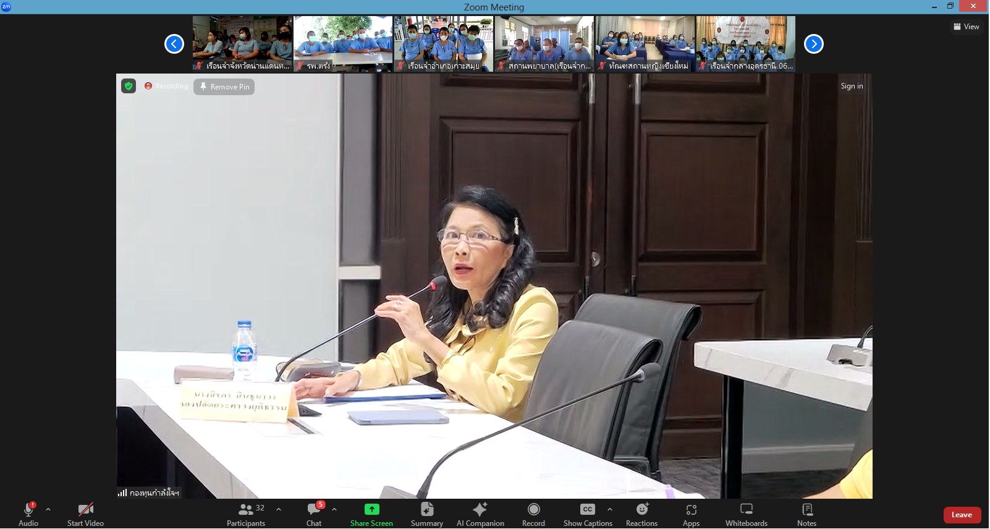Select the รพ.ตรัง participant thumbnail

coord(343,44)
